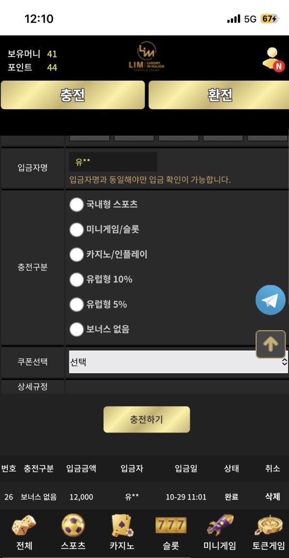Viewport: 289px width, 558px height.
Task: Tap the 슬롯 777 slot machine icon
Action: tap(170, 526)
